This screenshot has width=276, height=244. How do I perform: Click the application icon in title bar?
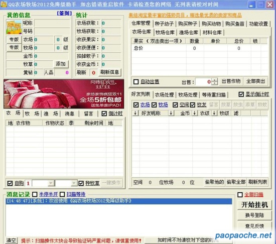(4, 4)
